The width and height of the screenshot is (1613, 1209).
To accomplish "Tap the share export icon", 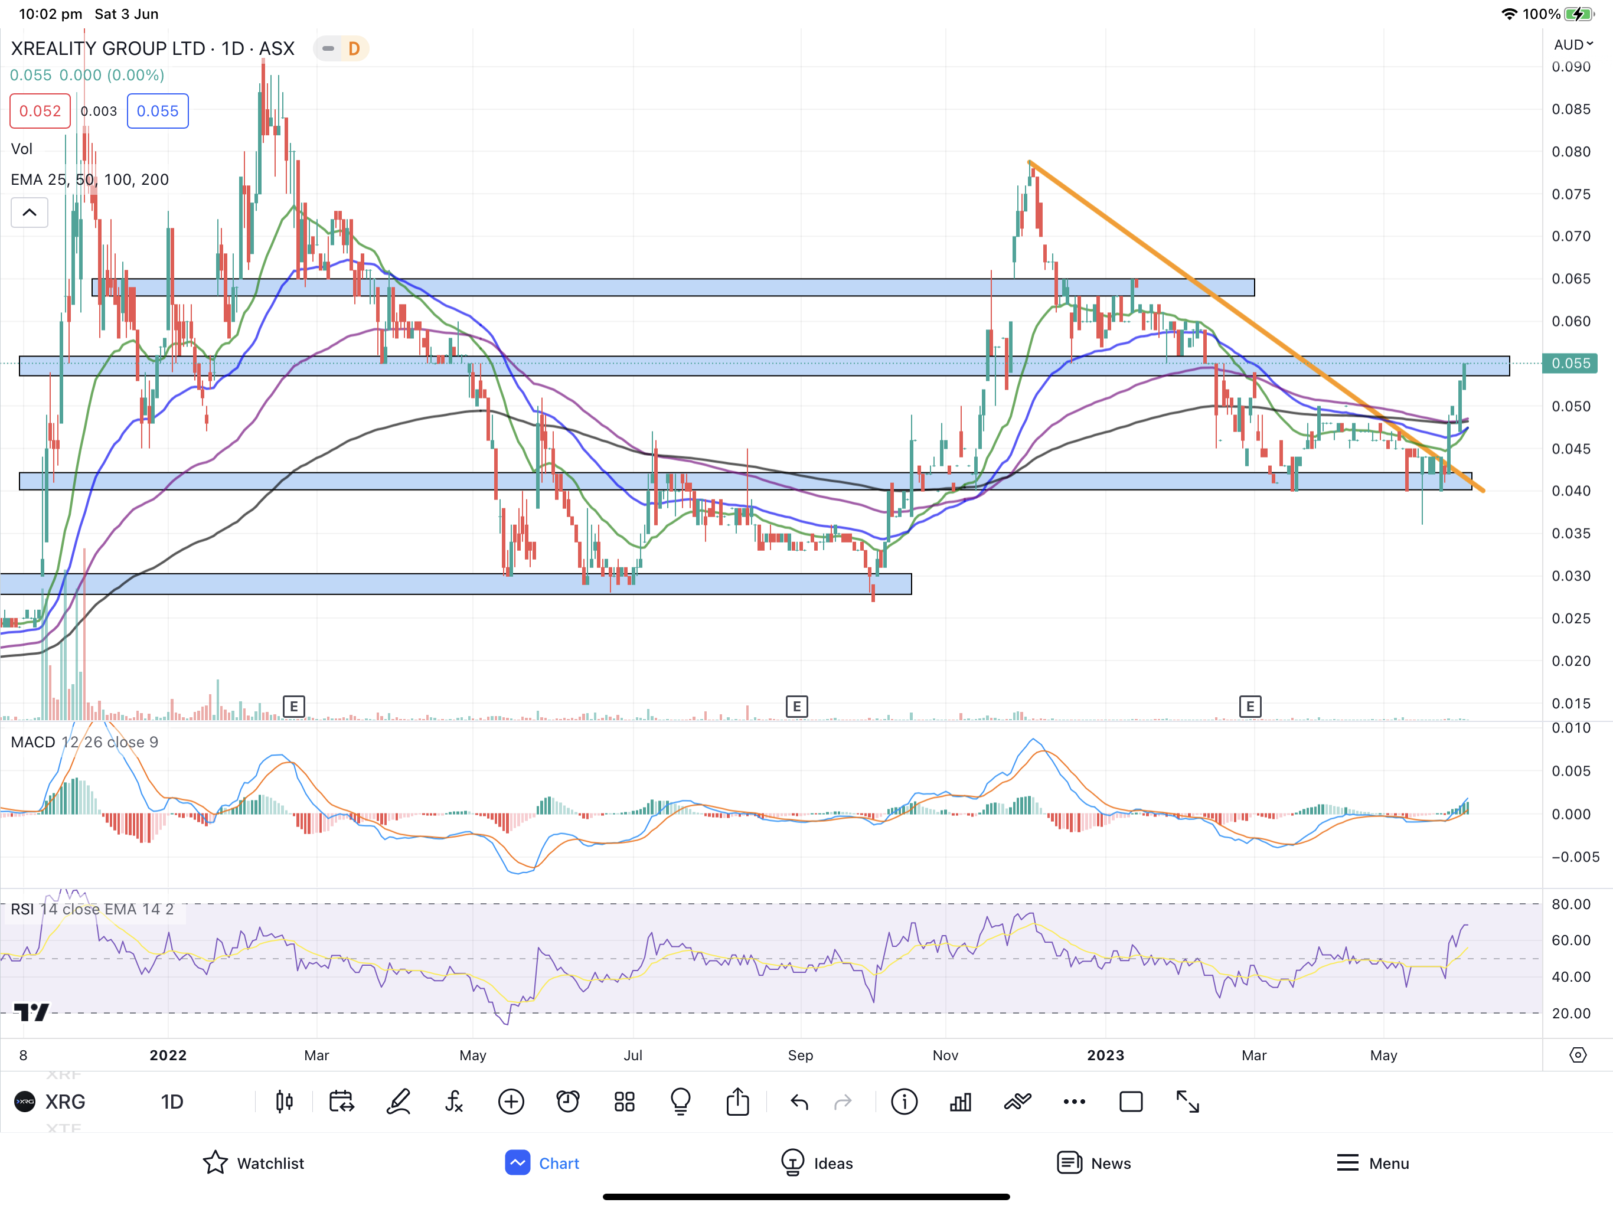I will 737,1101.
